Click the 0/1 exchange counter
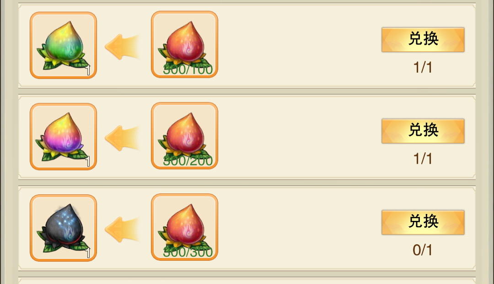Viewport: 494px width, 284px height. (423, 250)
